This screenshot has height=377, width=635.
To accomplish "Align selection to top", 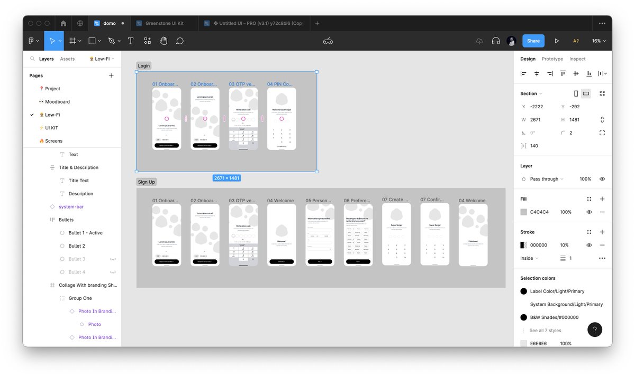I will point(563,74).
